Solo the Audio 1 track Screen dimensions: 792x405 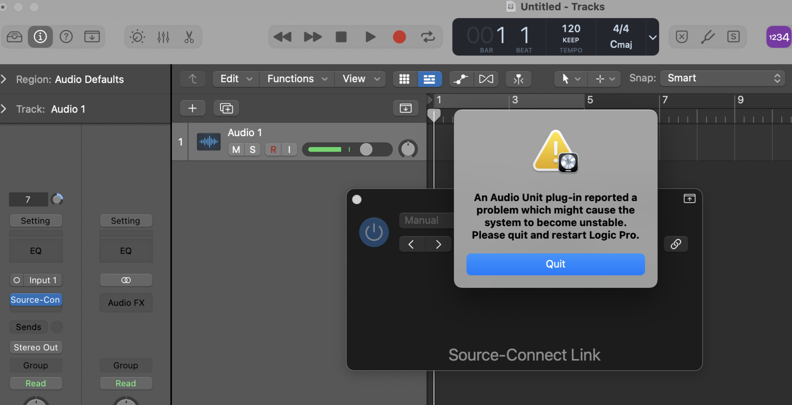pyautogui.click(x=252, y=150)
